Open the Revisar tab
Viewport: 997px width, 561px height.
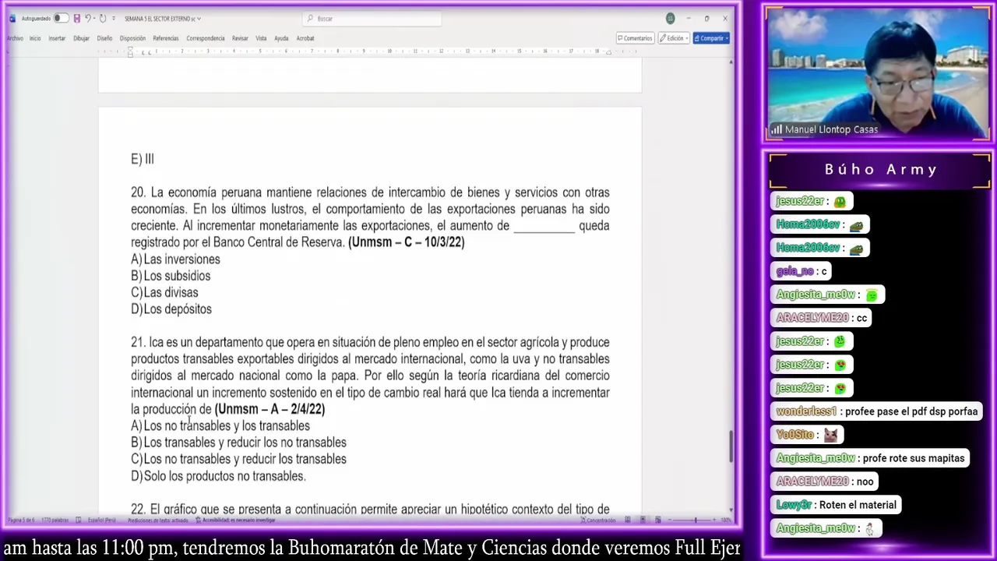[240, 38]
